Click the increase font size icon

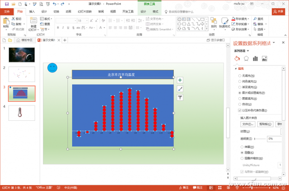(91, 21)
